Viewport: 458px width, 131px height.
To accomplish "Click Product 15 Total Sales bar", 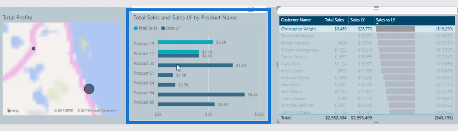I will (x=185, y=42).
